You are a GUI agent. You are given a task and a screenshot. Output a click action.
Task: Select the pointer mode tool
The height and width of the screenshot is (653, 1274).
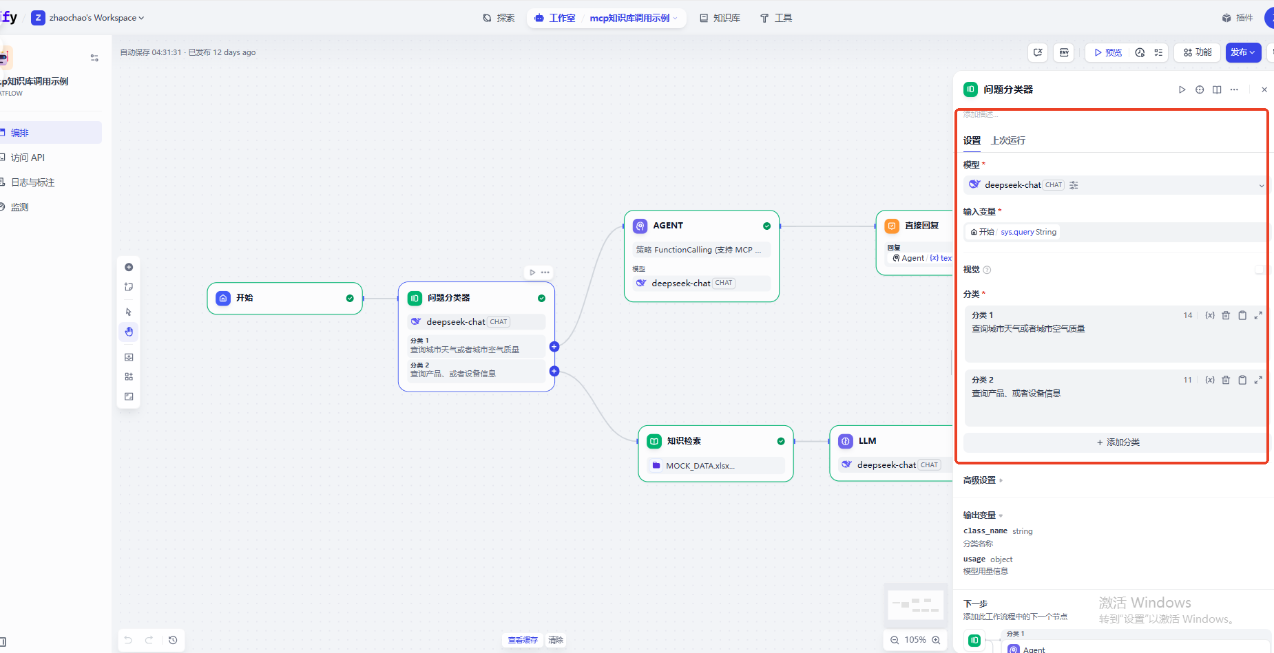pos(129,312)
